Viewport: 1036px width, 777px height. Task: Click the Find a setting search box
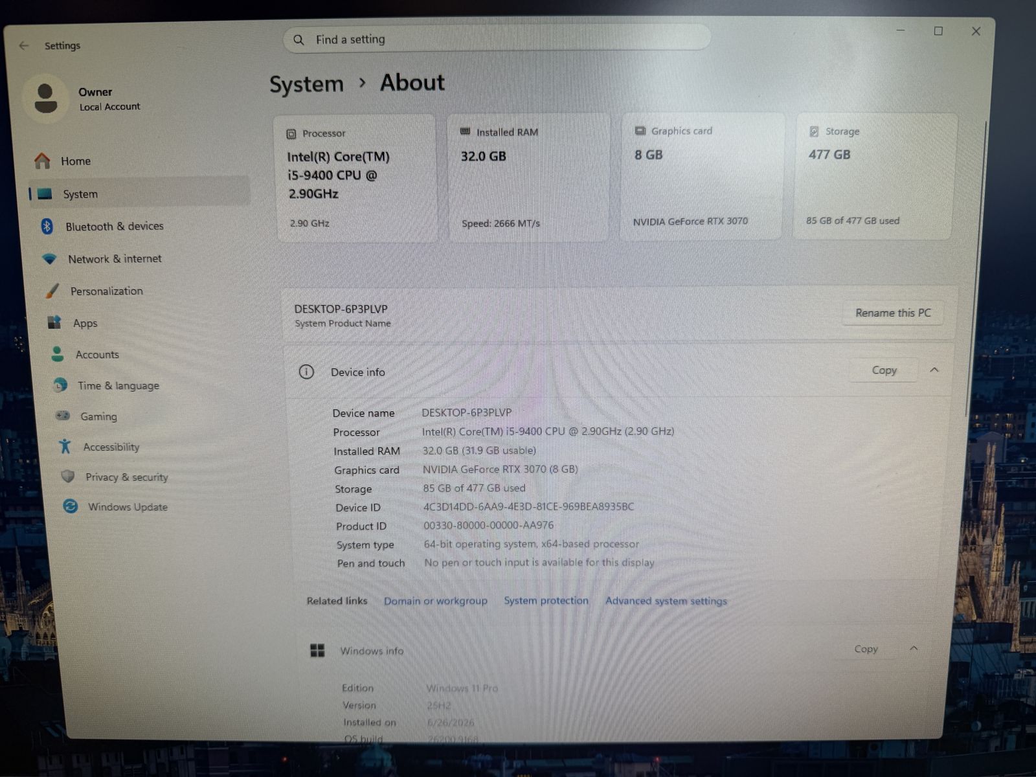[497, 39]
